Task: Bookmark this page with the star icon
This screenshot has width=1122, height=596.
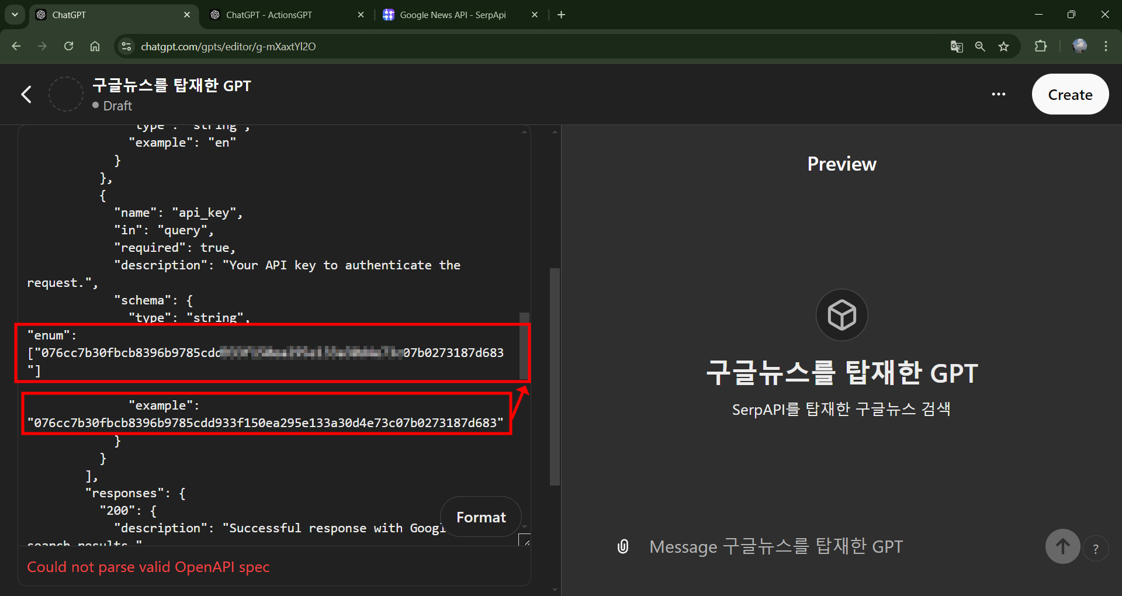Action: 1004,46
